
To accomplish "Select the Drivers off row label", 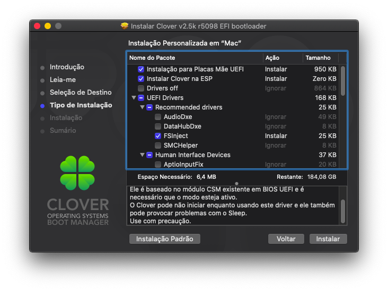I will coord(162,88).
